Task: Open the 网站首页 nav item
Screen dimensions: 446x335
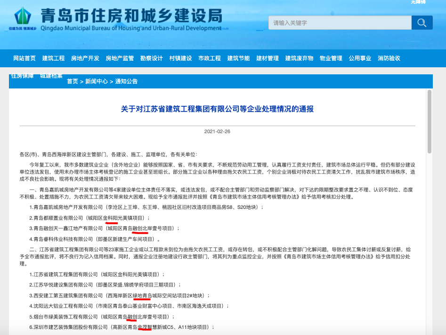Action: tap(24, 58)
